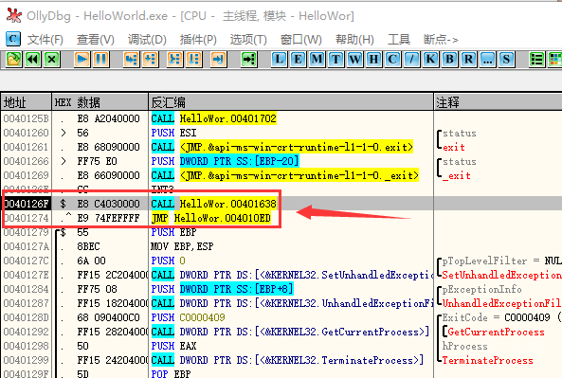Select the PUSH EAX instruction
Screen dimensions: 562x378
point(173,346)
